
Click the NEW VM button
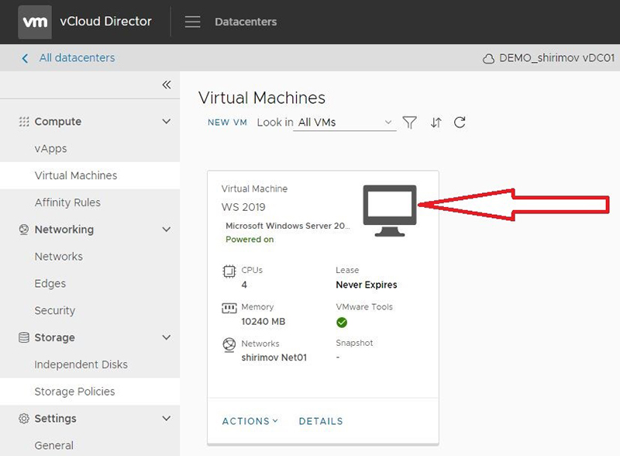[227, 123]
